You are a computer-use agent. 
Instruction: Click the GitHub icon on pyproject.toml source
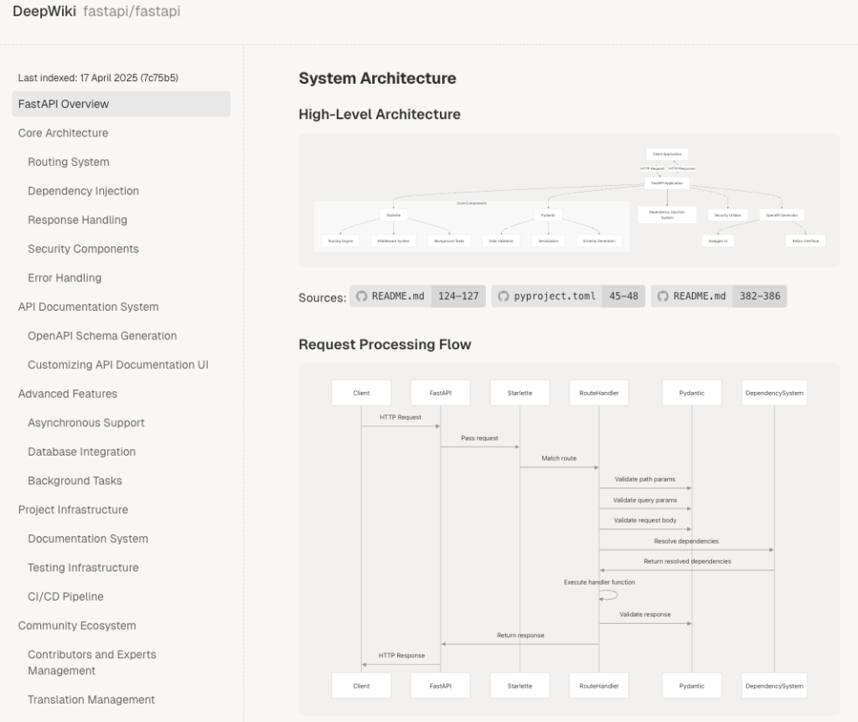(x=504, y=297)
